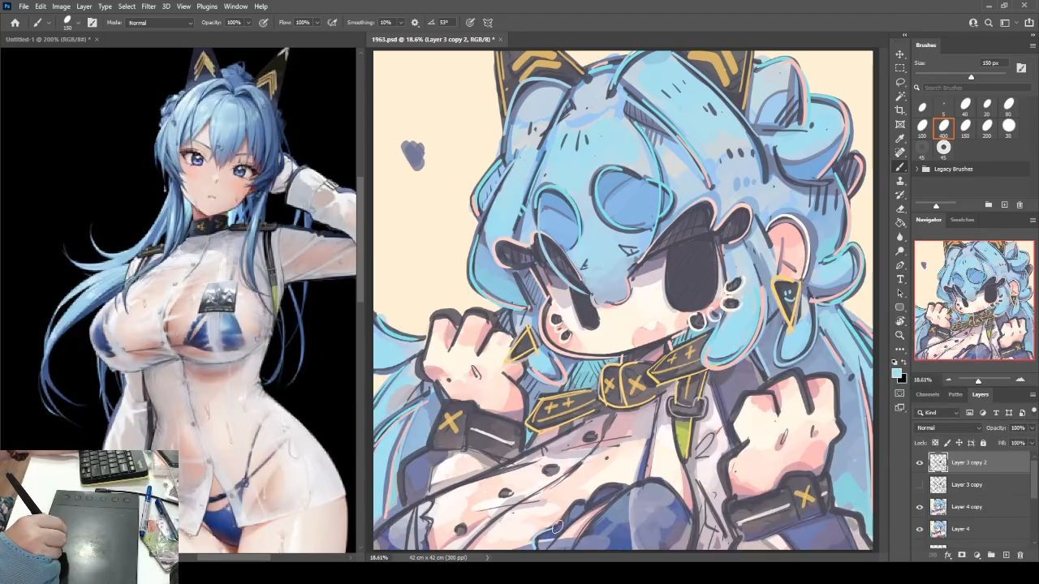Create new group folder in Layers panel
This screenshot has width=1039, height=584.
[990, 556]
